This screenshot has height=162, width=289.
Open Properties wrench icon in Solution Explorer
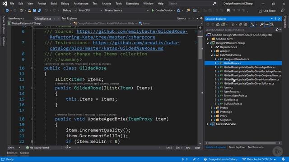coord(262,24)
